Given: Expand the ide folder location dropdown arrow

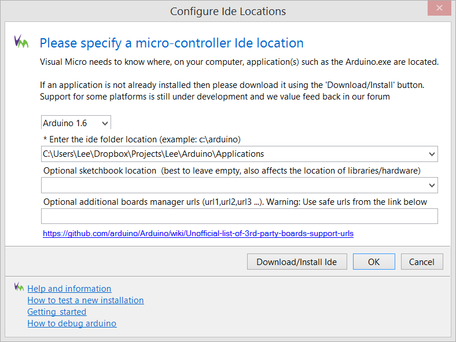Looking at the screenshot, I should point(432,154).
